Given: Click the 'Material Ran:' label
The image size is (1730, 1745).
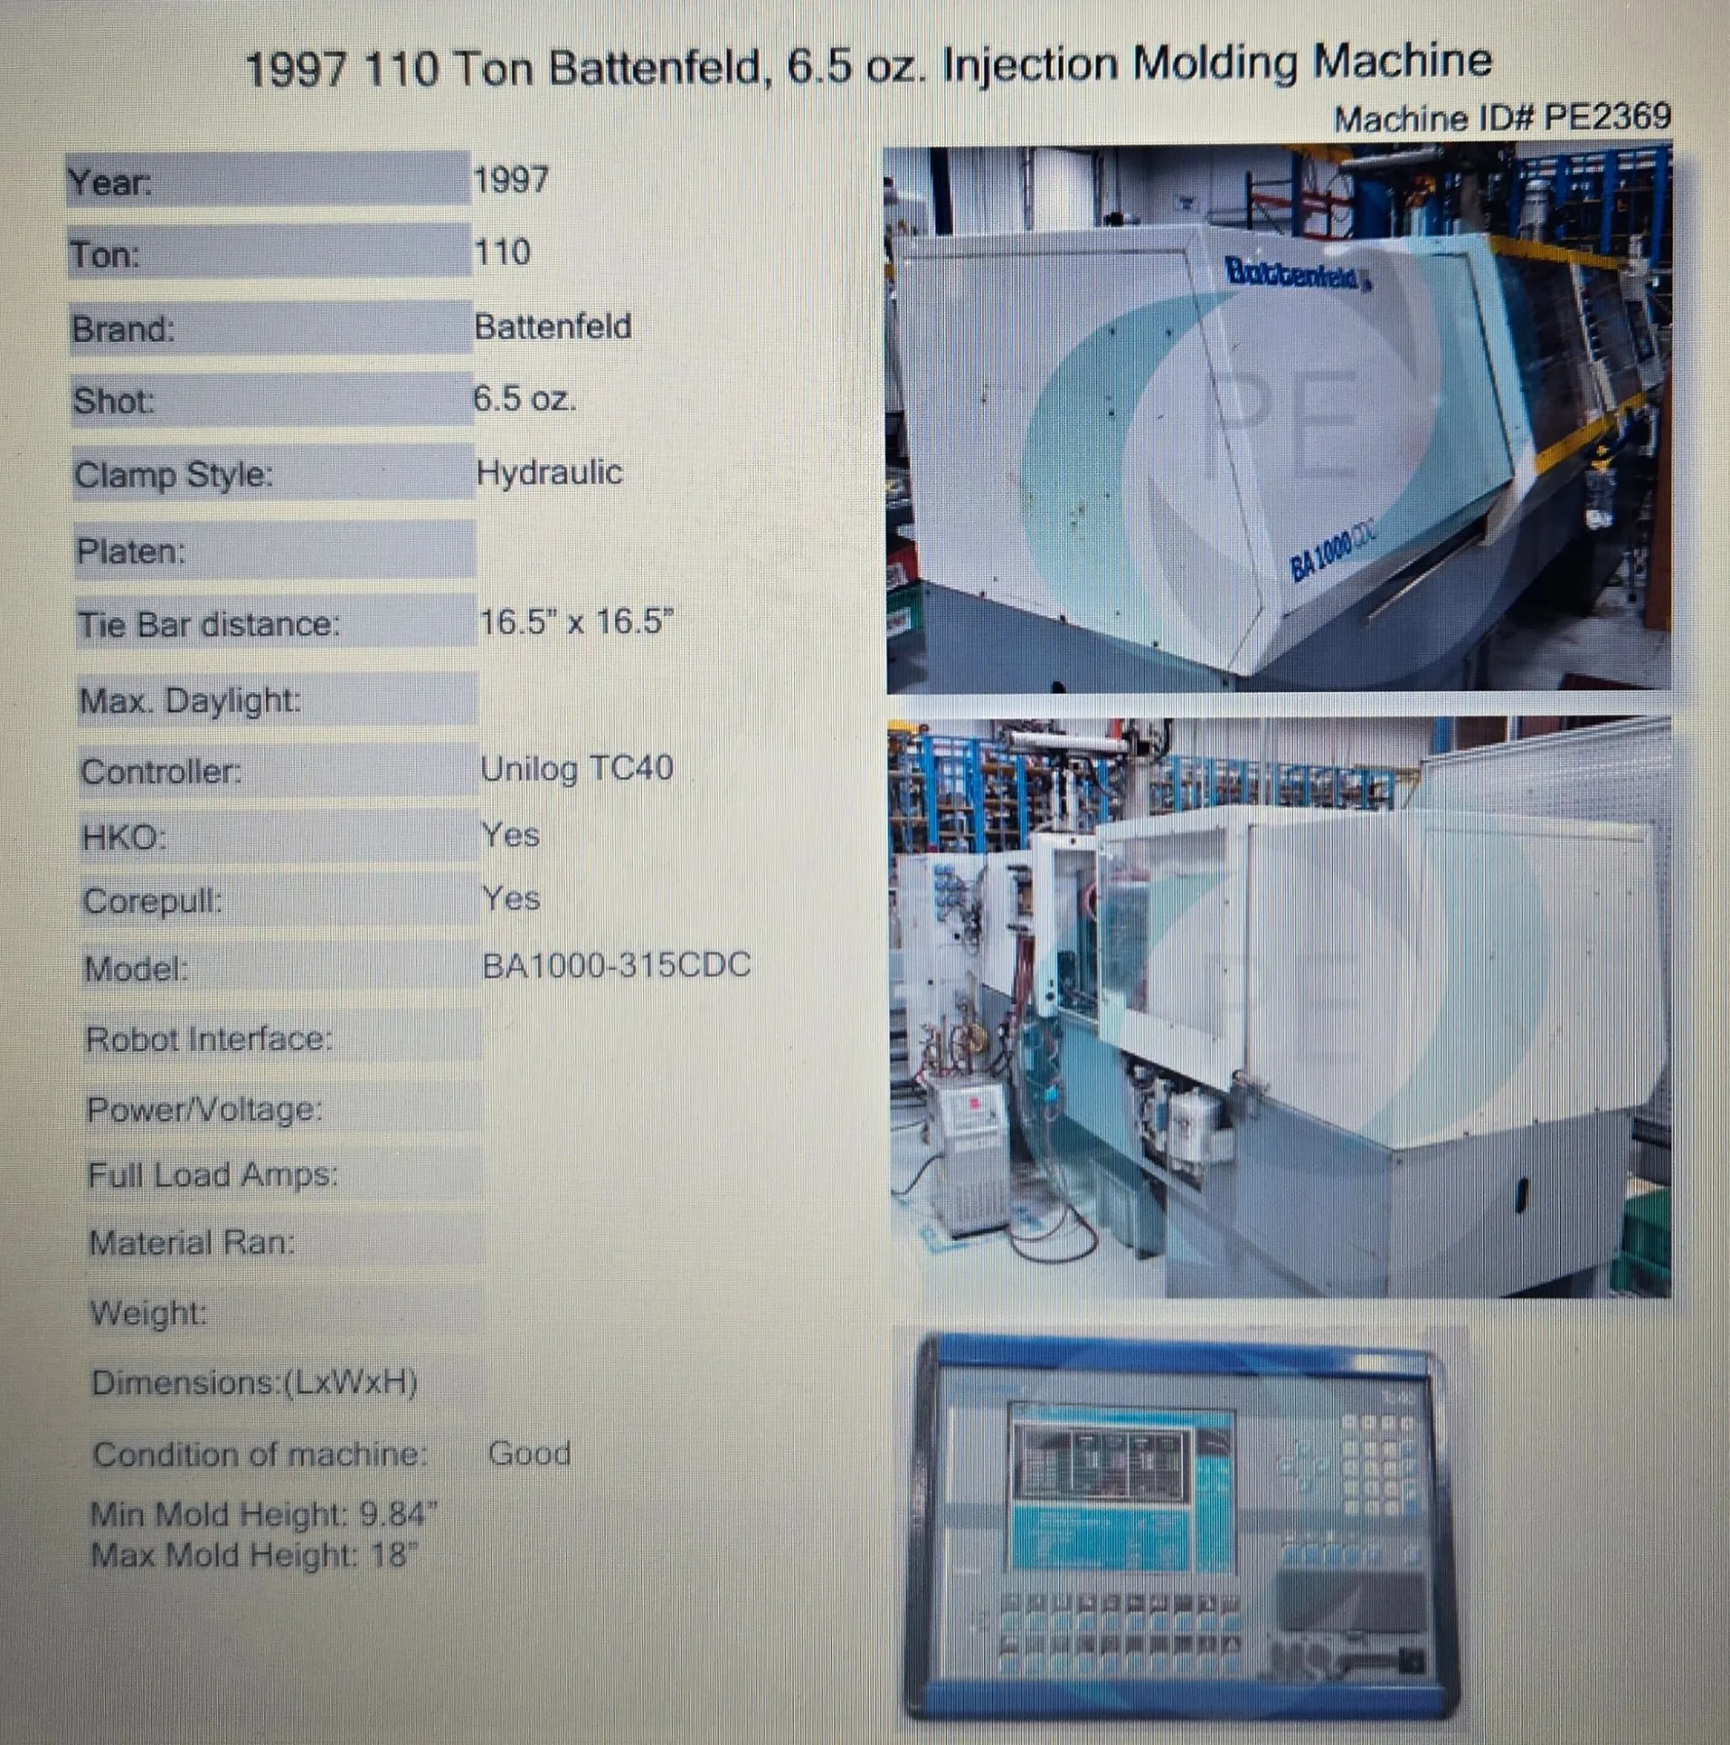Looking at the screenshot, I should click(192, 1243).
